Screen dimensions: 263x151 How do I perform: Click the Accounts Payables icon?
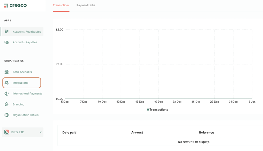(7, 42)
